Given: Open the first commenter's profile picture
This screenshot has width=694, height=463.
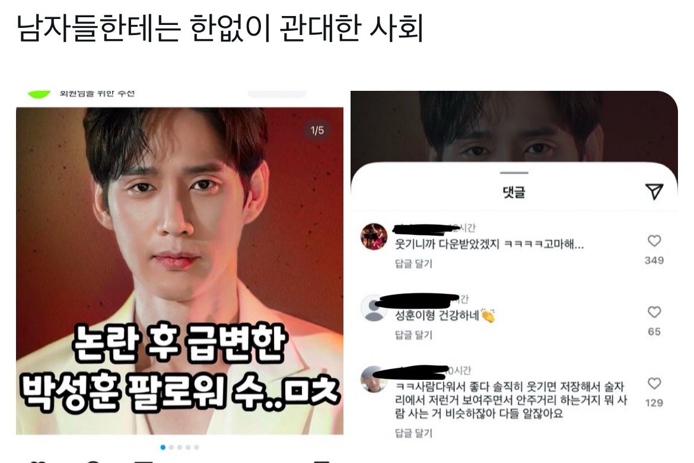Looking at the screenshot, I should click(x=374, y=237).
